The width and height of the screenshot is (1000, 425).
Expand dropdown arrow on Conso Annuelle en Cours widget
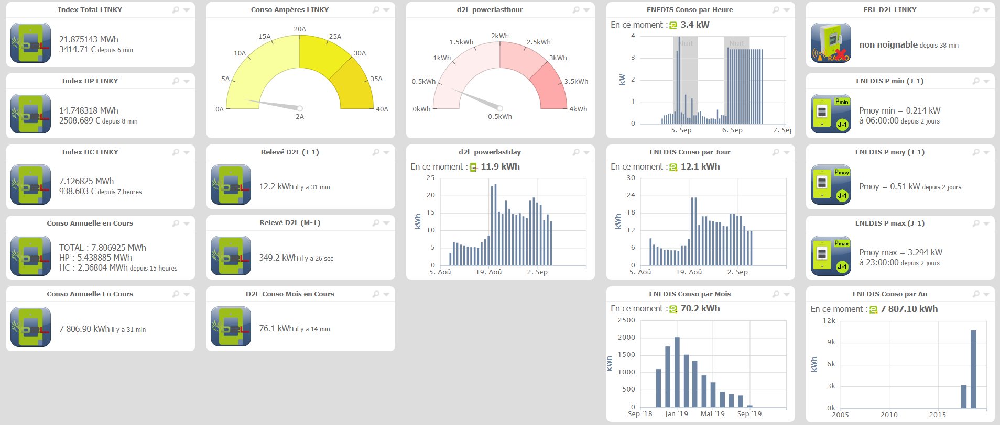coord(187,224)
